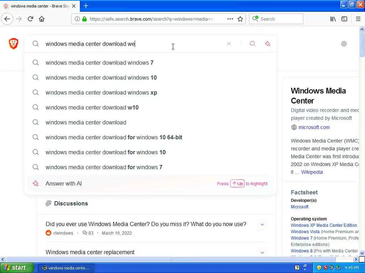The width and height of the screenshot is (365, 273).
Task: Click the Discussions section icon
Action: (x=48, y=203)
